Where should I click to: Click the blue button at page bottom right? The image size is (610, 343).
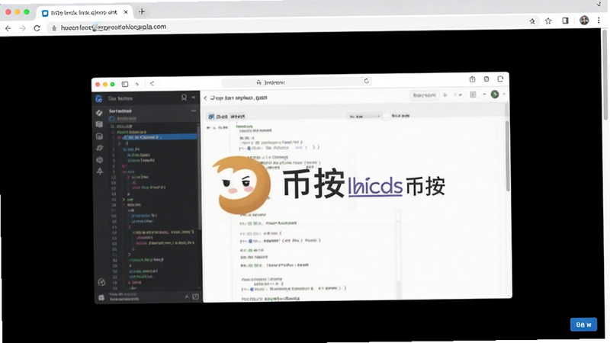[x=583, y=325]
